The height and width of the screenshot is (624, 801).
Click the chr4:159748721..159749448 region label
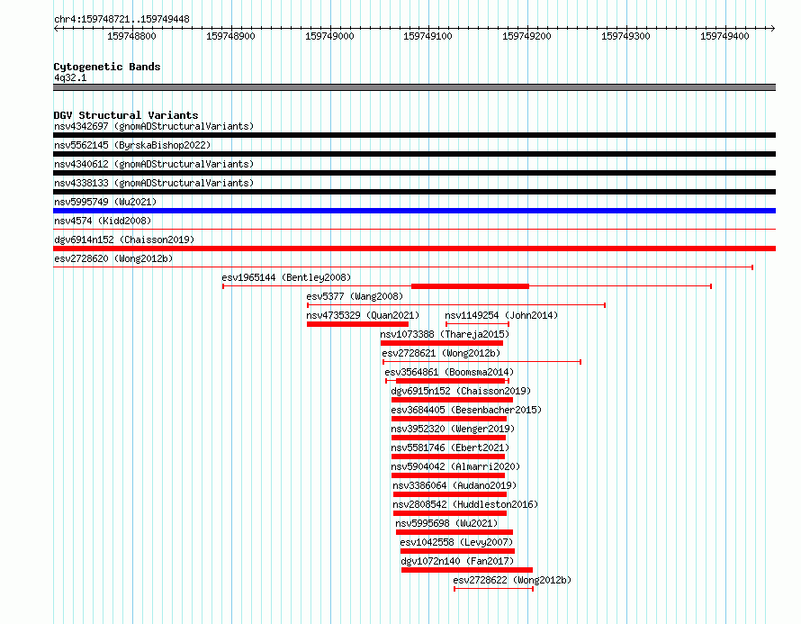pyautogui.click(x=121, y=19)
